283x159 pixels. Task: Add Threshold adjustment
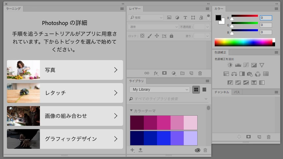coord(246,82)
